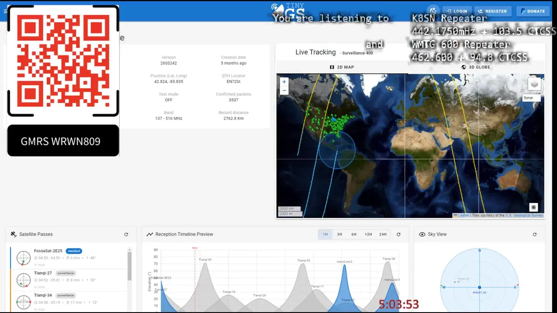
Task: Click the Satellite Passes scrollbar thumb
Action: (x=129, y=266)
